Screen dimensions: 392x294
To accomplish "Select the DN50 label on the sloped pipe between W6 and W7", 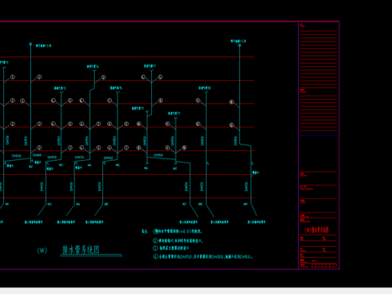I will coord(158,155).
